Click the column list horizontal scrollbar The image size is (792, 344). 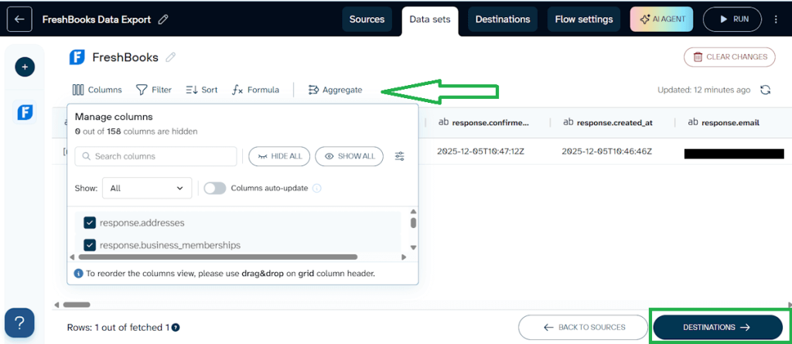[x=218, y=257]
